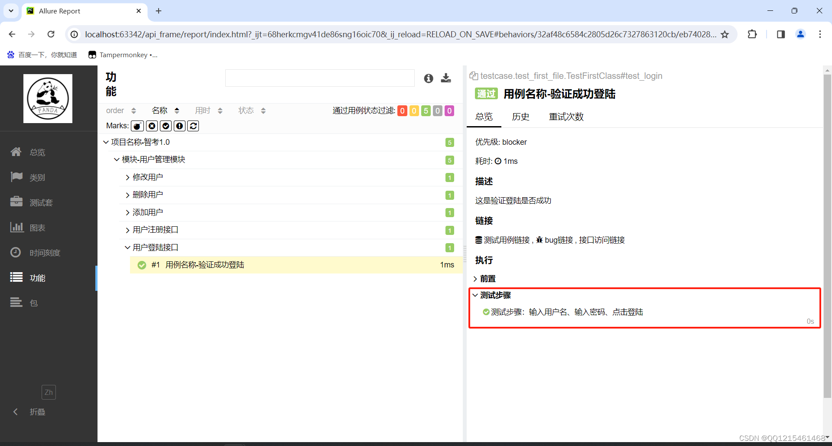Screen dimensions: 832x446
Task: Go back in browser history
Action: point(12,34)
